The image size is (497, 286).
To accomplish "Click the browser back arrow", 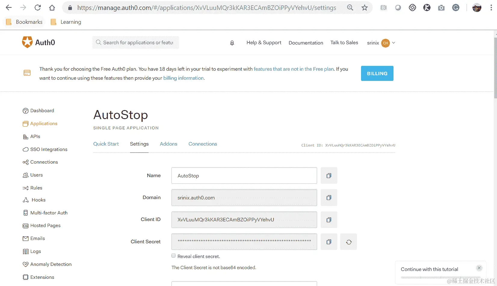I will click(x=9, y=8).
